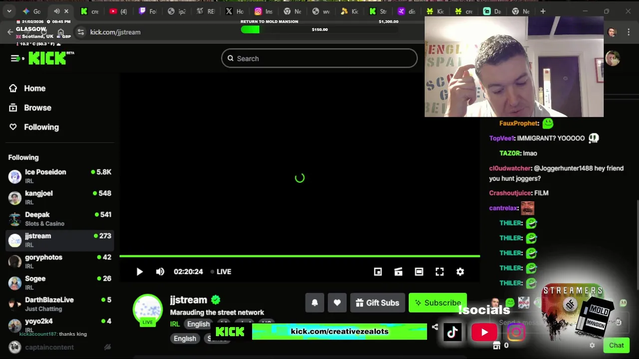Open site information icon beside URL
Image resolution: width=639 pixels, height=359 pixels.
coord(80,32)
